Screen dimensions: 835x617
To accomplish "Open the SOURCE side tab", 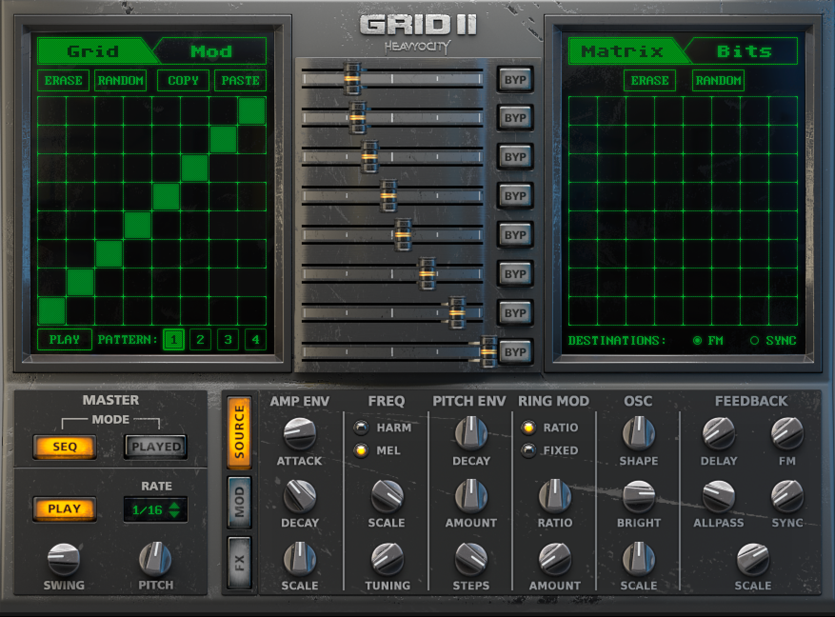I will click(x=240, y=432).
